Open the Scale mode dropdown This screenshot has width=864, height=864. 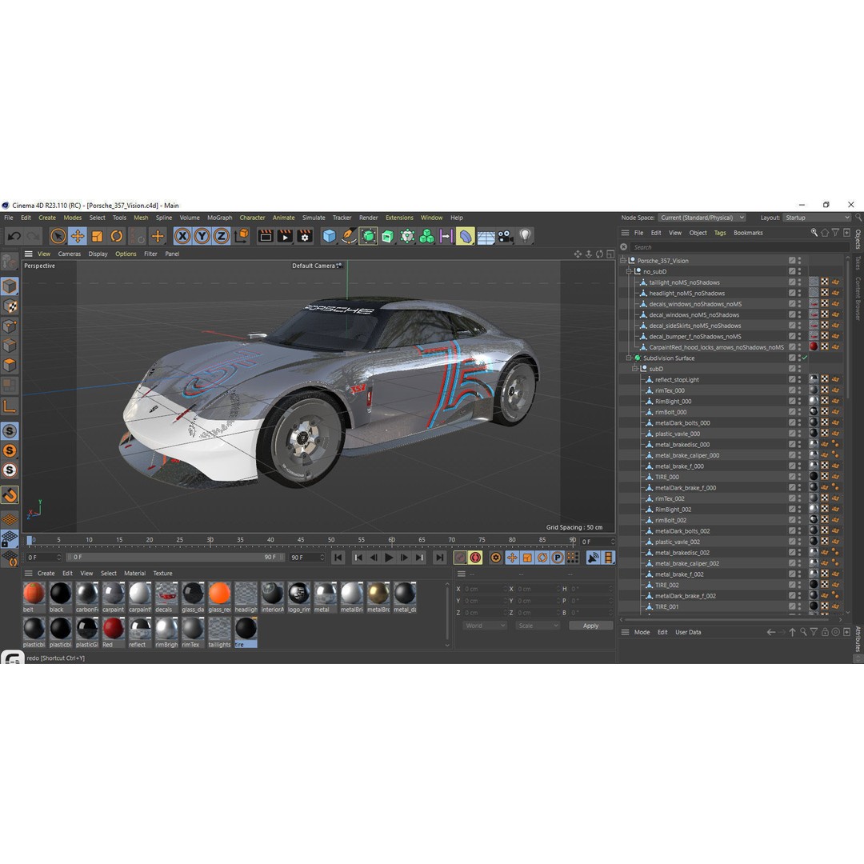click(538, 626)
